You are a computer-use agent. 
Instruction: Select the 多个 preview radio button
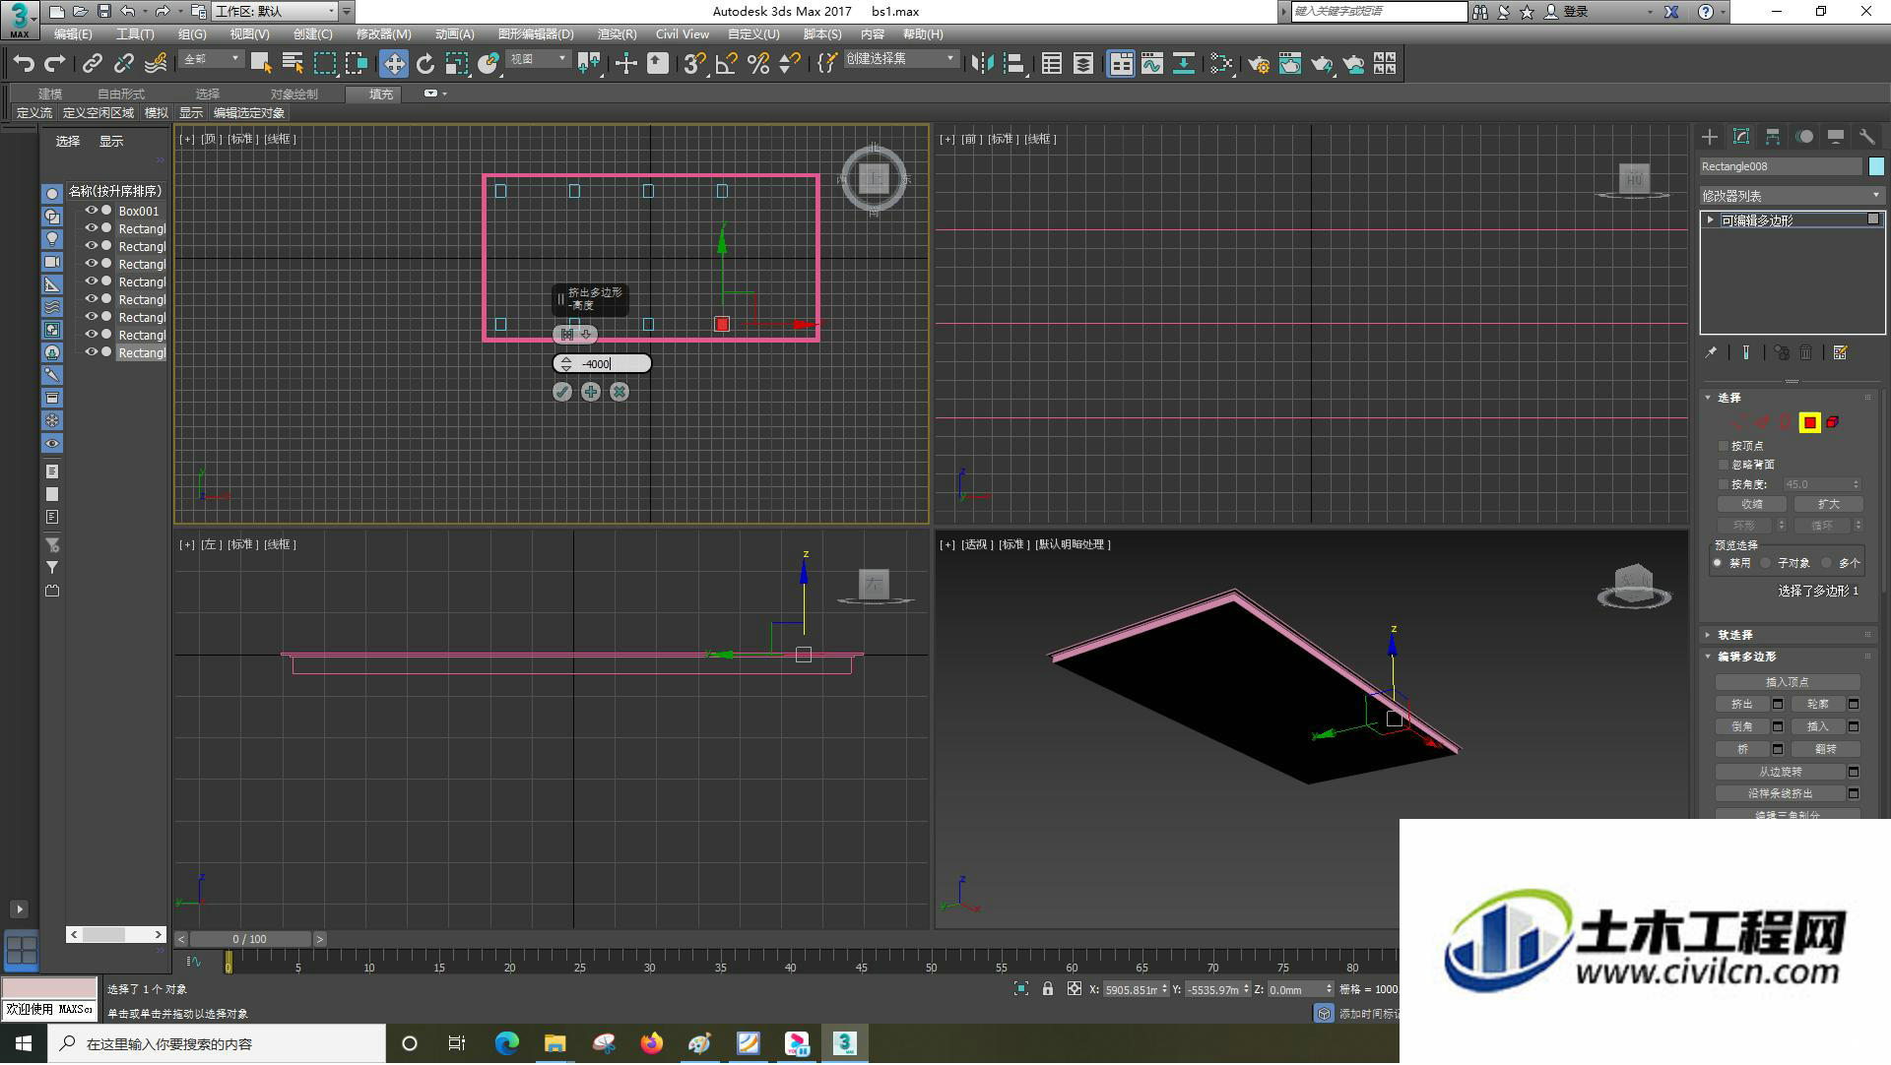[1827, 563]
